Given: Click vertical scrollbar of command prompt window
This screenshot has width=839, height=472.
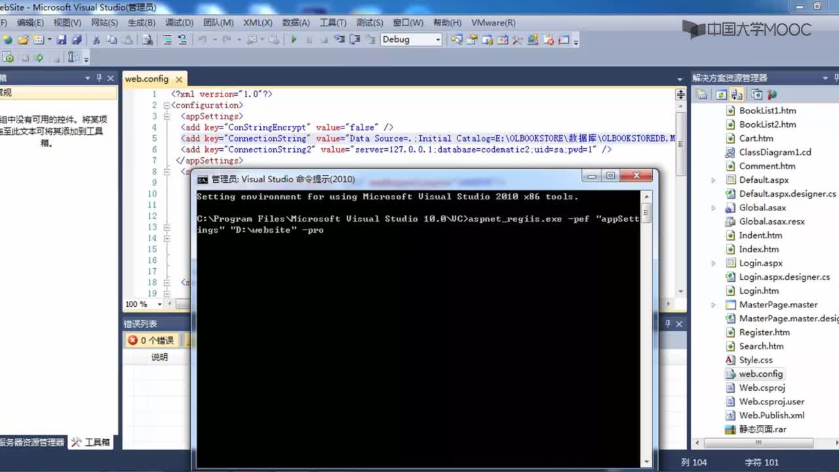Looking at the screenshot, I should (x=646, y=328).
